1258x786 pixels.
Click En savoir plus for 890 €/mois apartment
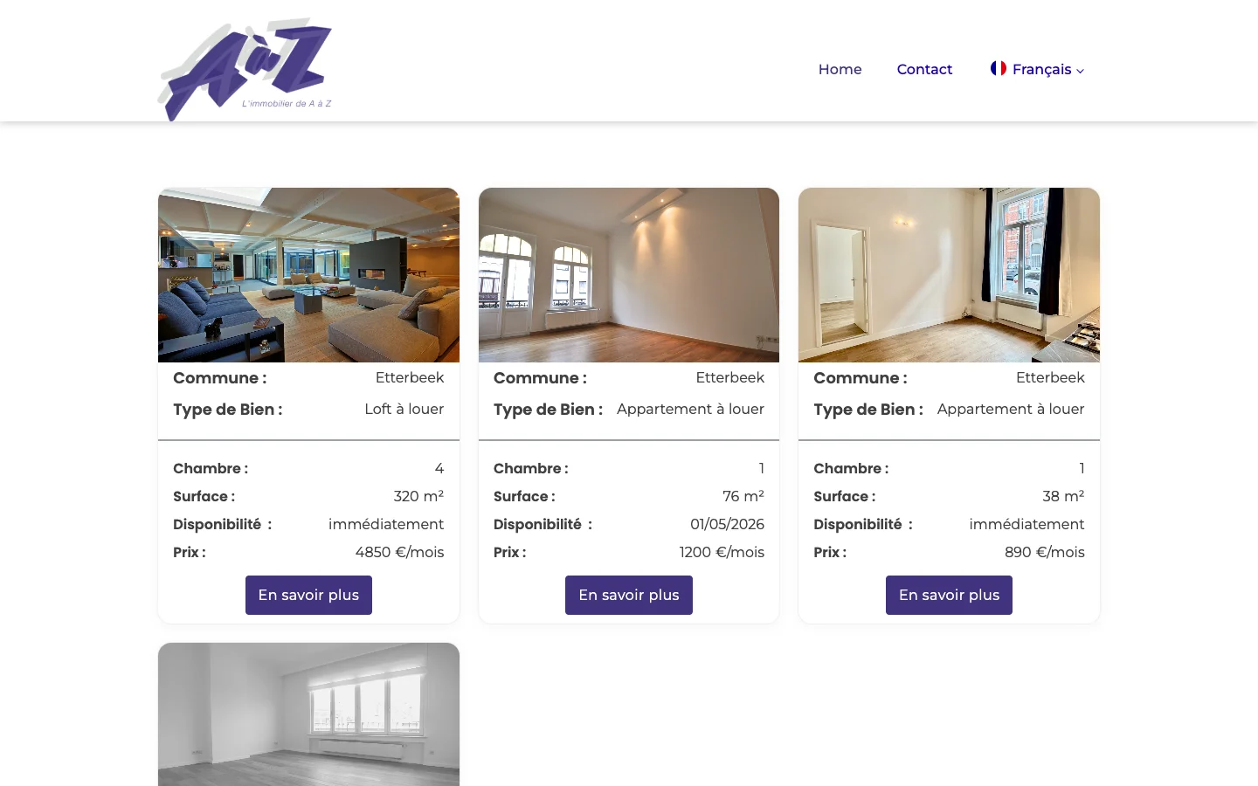pyautogui.click(x=949, y=595)
